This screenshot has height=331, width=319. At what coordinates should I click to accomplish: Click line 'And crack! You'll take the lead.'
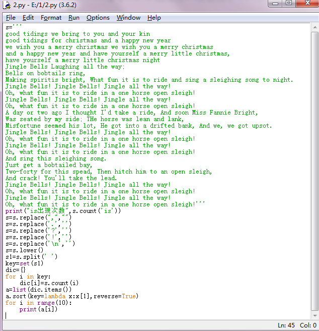pyautogui.click(x=61, y=178)
